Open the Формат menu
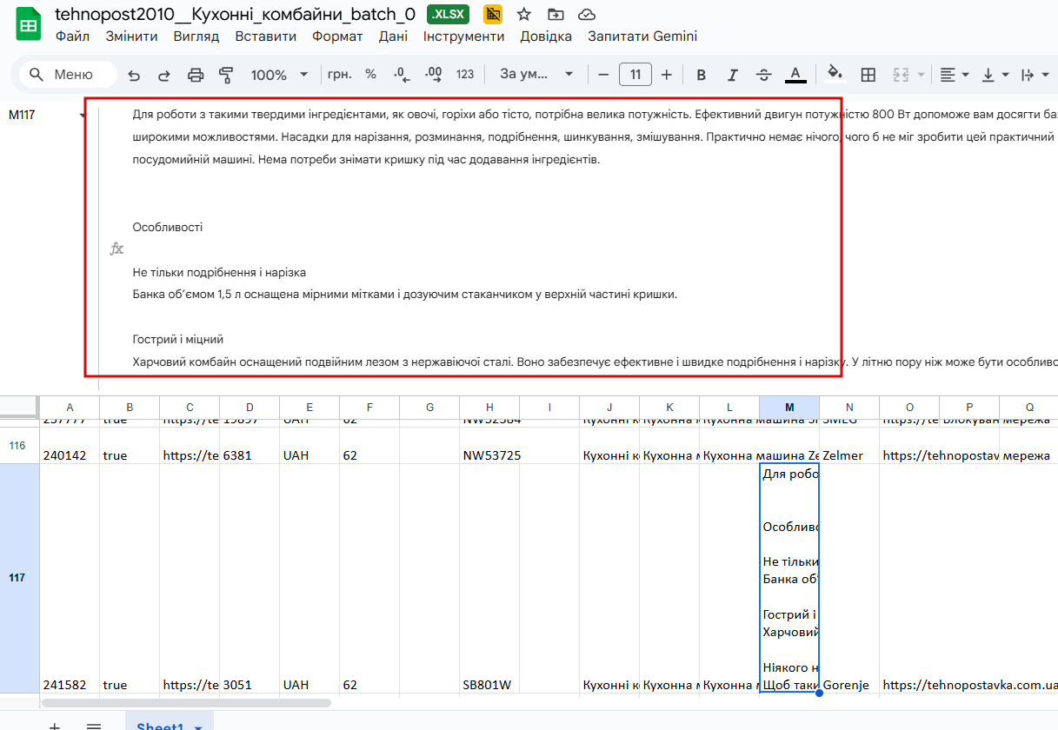This screenshot has height=730, width=1058. [x=337, y=36]
